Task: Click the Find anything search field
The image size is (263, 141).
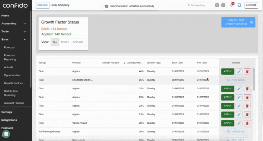Action: point(202,5)
